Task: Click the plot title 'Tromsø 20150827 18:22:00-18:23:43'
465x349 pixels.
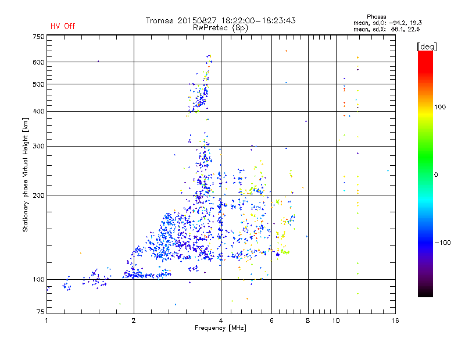Action: pyautogui.click(x=220, y=20)
